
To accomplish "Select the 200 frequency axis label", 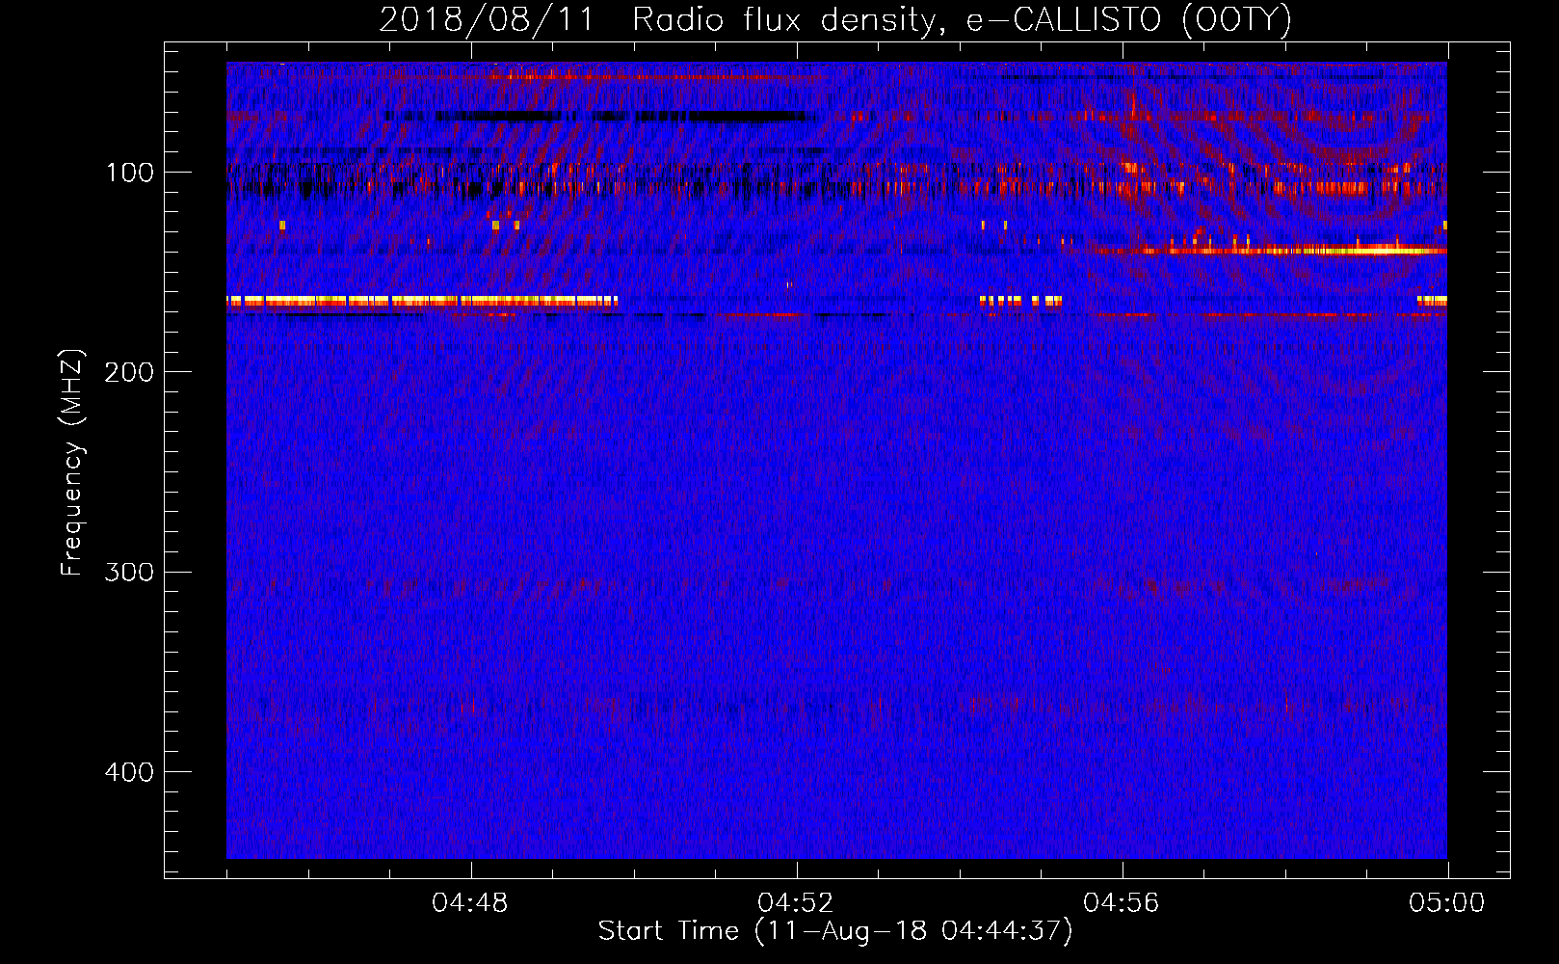I will (x=130, y=372).
